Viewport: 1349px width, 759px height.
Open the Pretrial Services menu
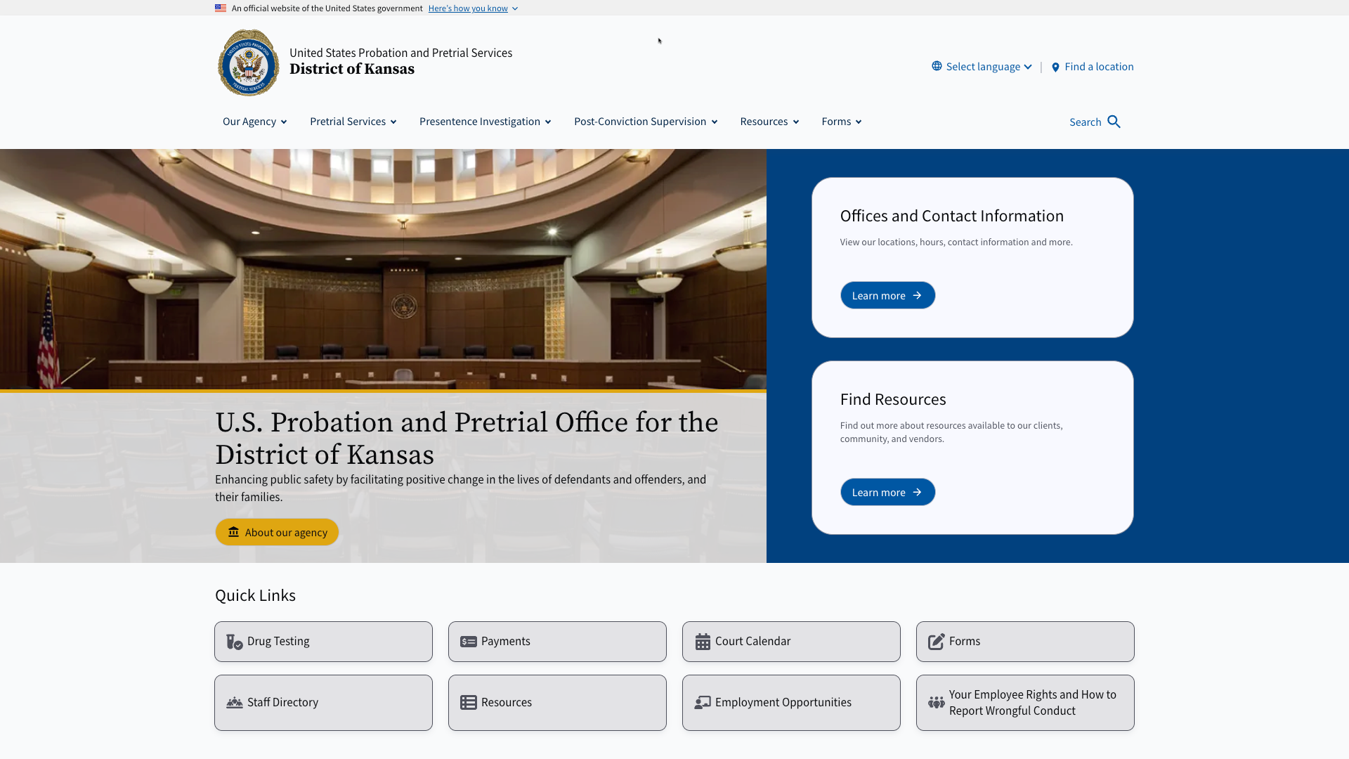pyautogui.click(x=353, y=122)
